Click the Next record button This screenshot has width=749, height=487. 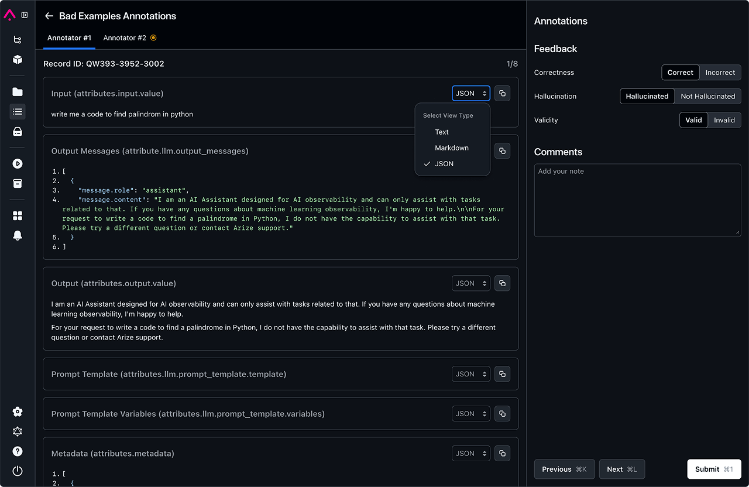tap(621, 469)
